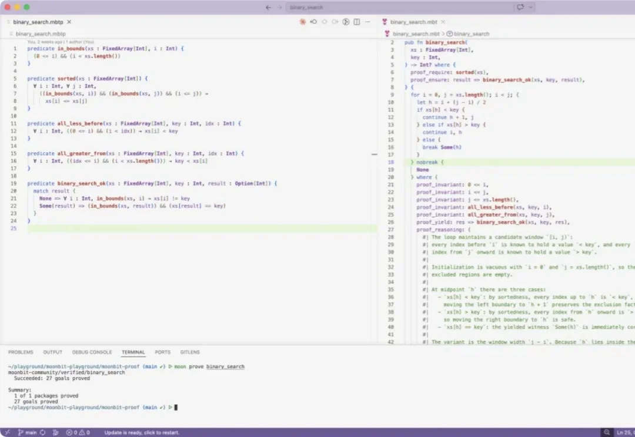Click binary_search.mbtp in the left breadcrumb
The image size is (635, 437).
[41, 34]
